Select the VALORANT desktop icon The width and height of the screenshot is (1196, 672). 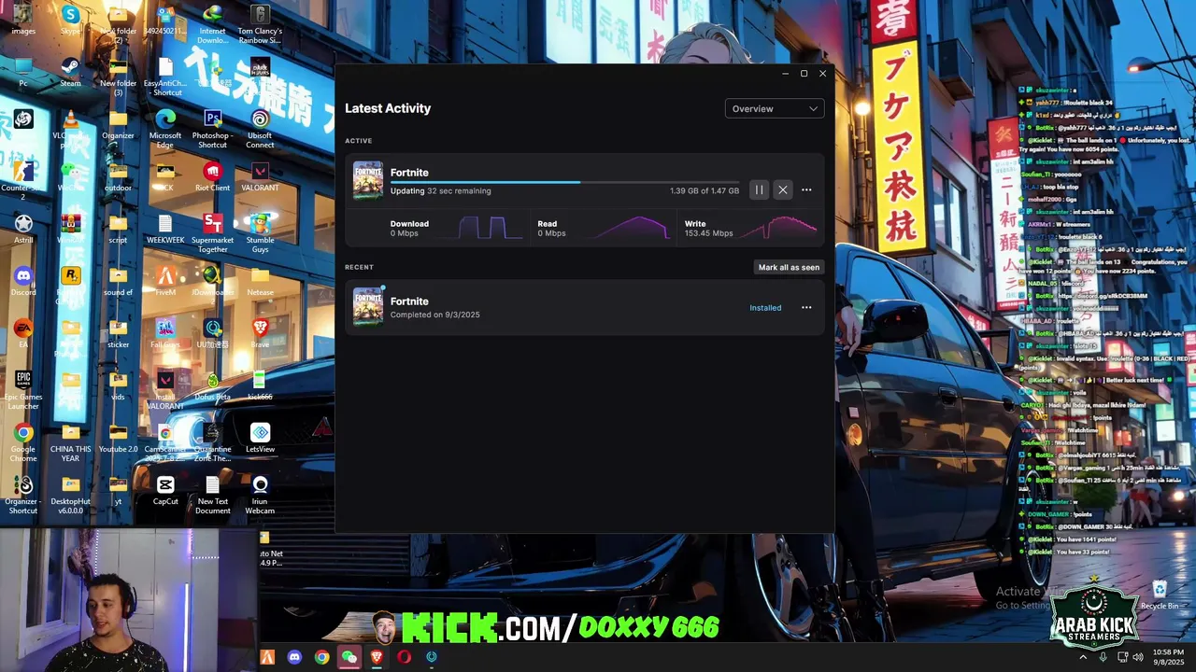[260, 176]
